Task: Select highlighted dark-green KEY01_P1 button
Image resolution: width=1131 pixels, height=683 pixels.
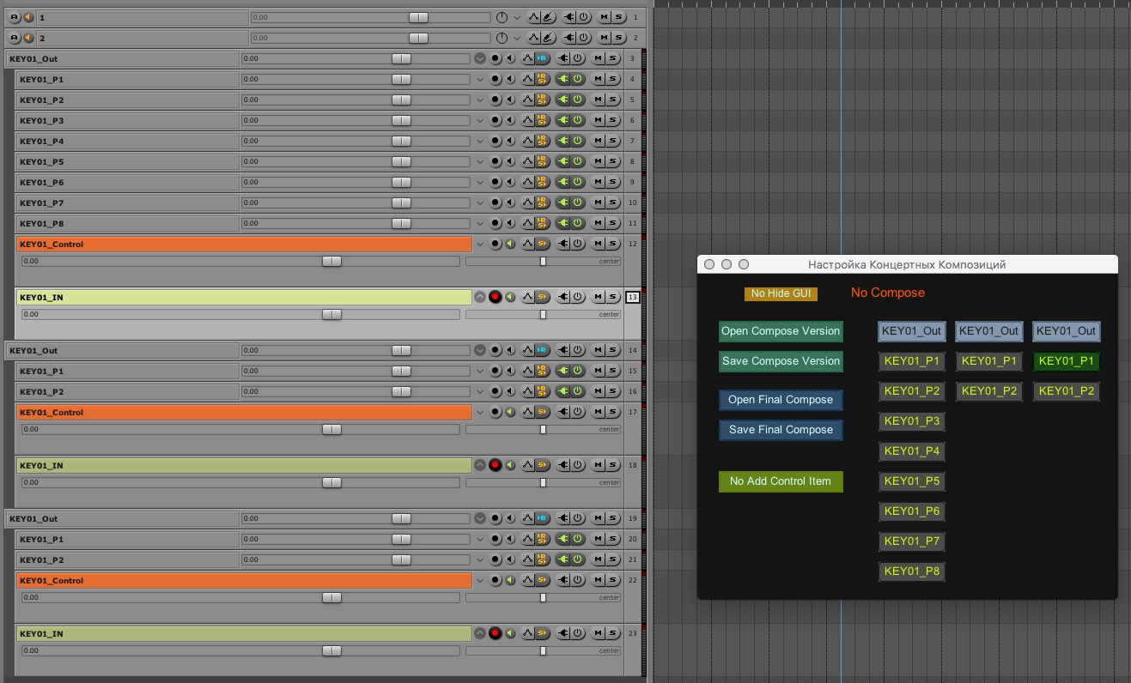Action: (1067, 361)
